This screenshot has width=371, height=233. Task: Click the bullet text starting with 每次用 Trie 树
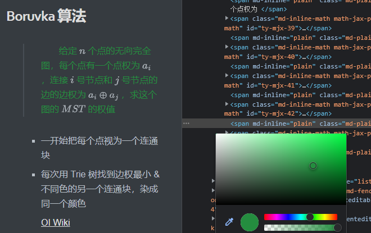100,189
